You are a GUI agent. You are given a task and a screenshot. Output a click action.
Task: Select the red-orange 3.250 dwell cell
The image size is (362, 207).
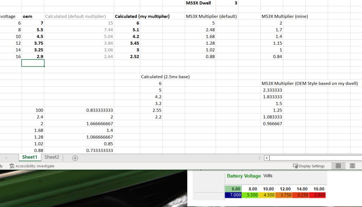[300, 195]
